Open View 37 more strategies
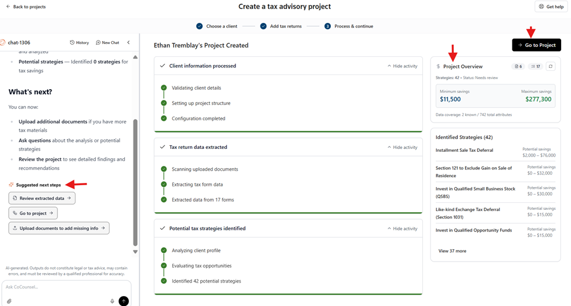Screen dimensions: 571x306 click(452, 251)
